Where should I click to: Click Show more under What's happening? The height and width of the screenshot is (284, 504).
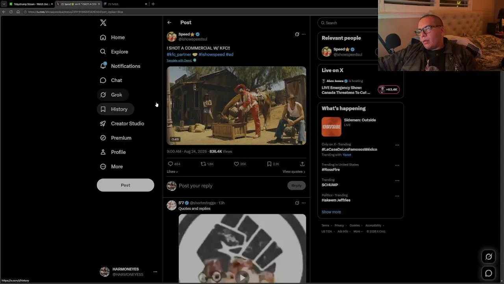point(331,212)
